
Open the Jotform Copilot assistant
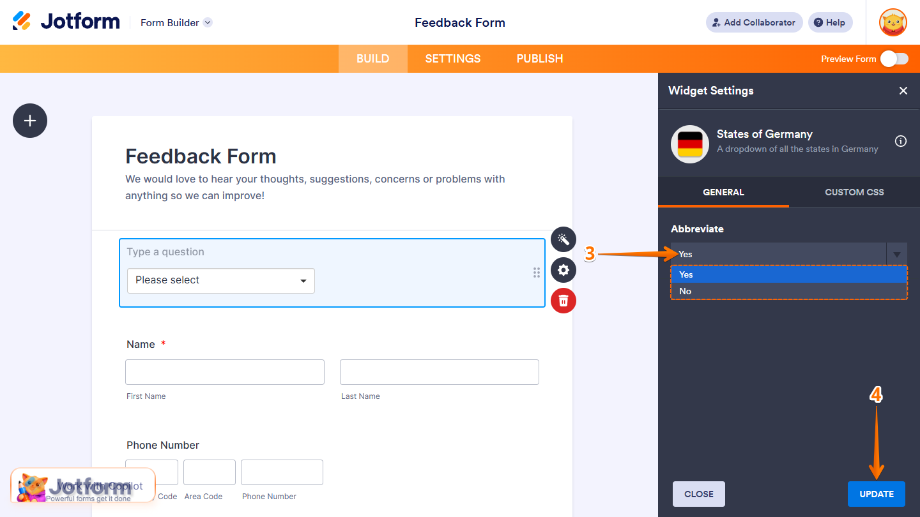[82, 485]
